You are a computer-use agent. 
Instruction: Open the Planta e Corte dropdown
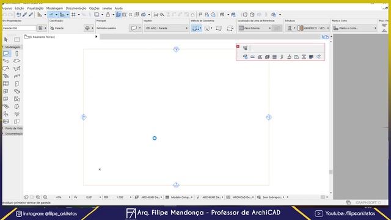[354, 28]
